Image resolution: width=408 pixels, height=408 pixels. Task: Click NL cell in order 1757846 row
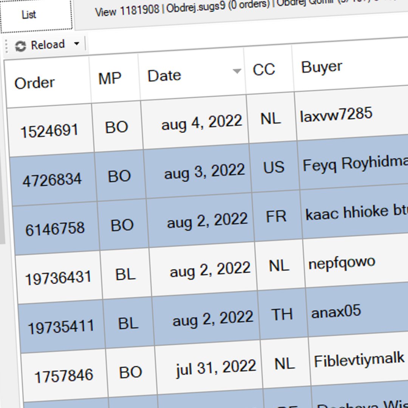pyautogui.click(x=285, y=363)
